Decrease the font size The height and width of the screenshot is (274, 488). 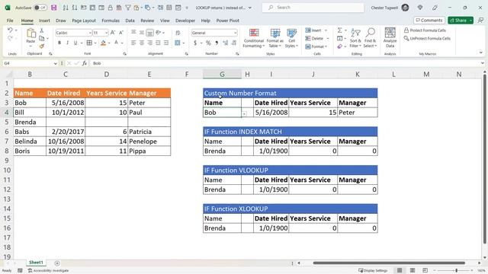click(x=121, y=33)
